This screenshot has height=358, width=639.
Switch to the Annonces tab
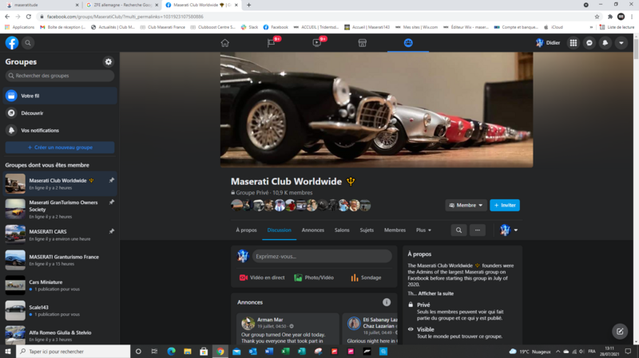point(313,230)
